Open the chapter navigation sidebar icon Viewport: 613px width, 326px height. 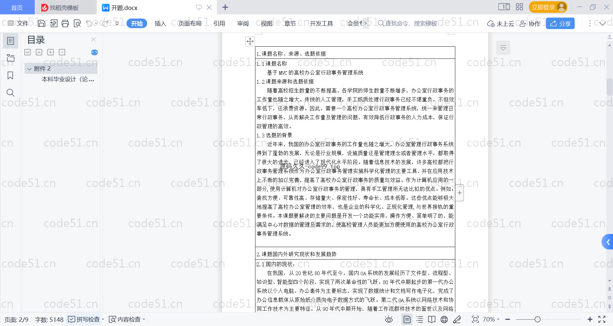coord(11,58)
